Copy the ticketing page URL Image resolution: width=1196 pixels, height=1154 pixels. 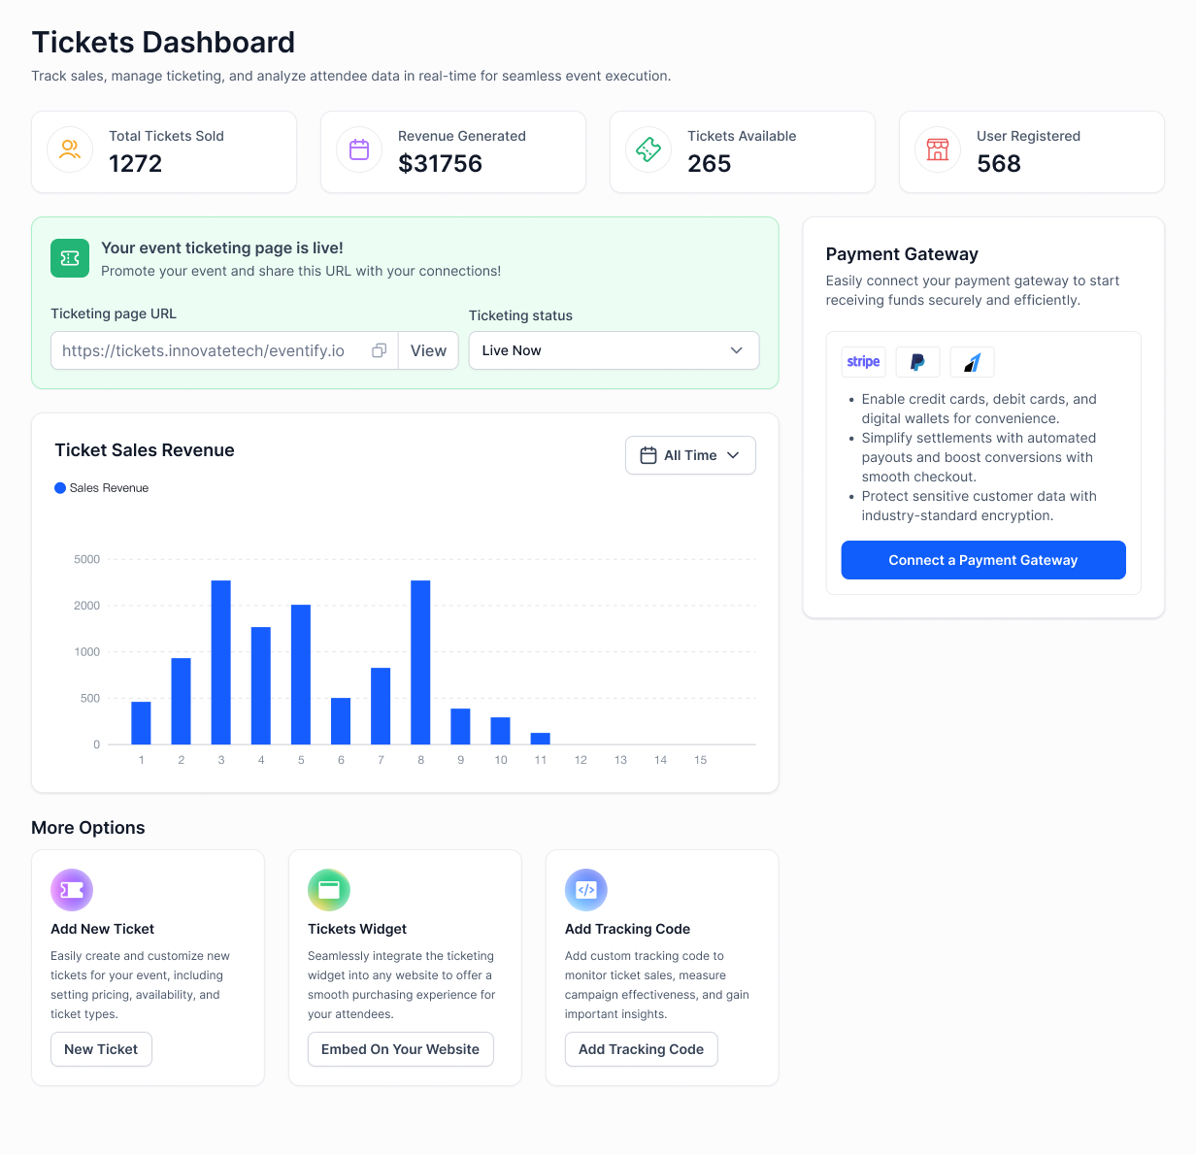click(380, 350)
